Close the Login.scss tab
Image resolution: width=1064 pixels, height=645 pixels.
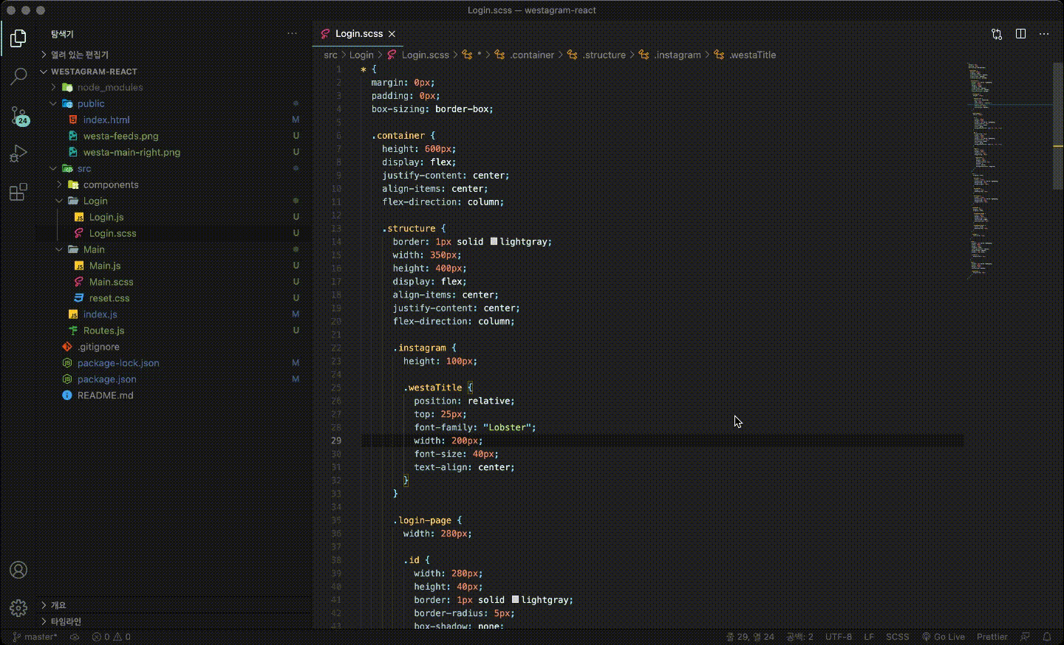tap(392, 34)
